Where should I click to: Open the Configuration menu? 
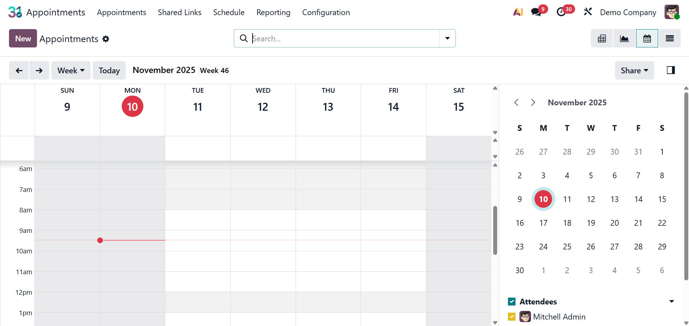(326, 13)
